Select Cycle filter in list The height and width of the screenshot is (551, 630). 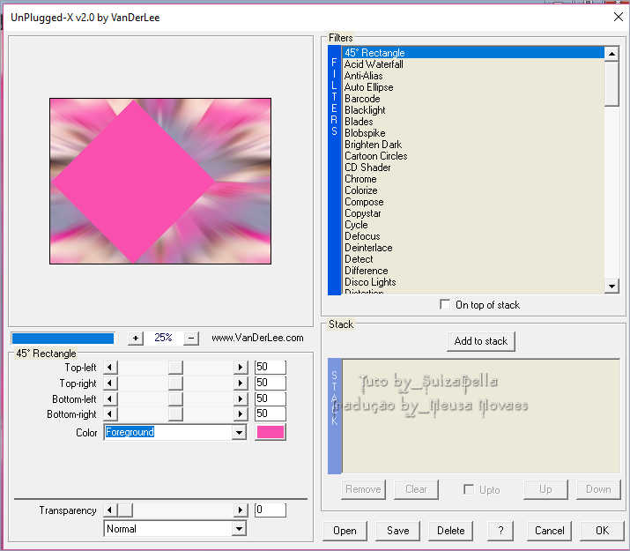[x=473, y=225]
